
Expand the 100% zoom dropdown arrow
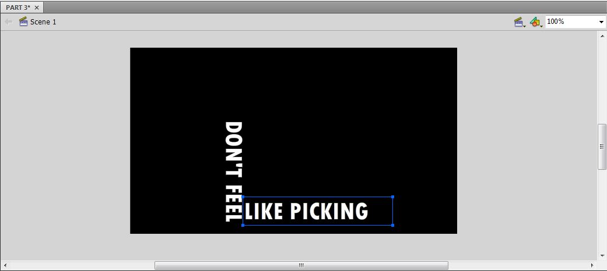(601, 22)
